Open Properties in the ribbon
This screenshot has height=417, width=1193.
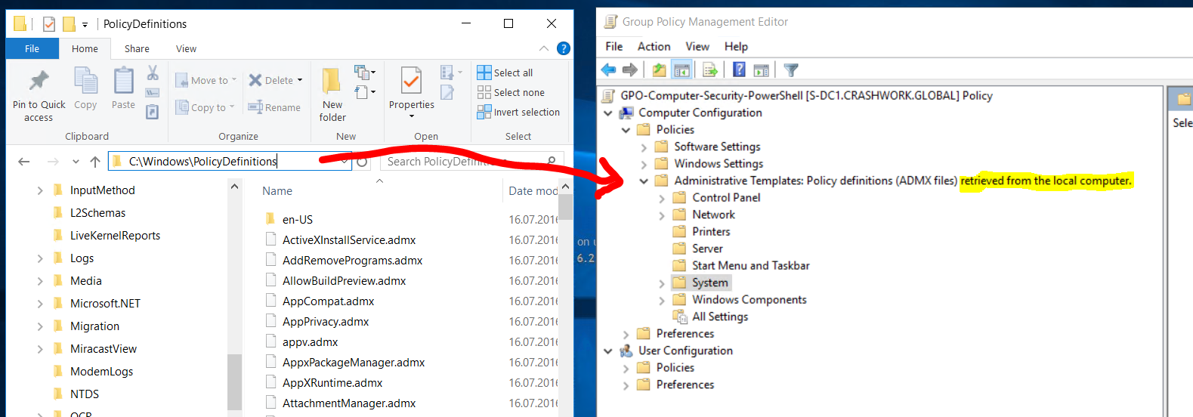pos(411,92)
